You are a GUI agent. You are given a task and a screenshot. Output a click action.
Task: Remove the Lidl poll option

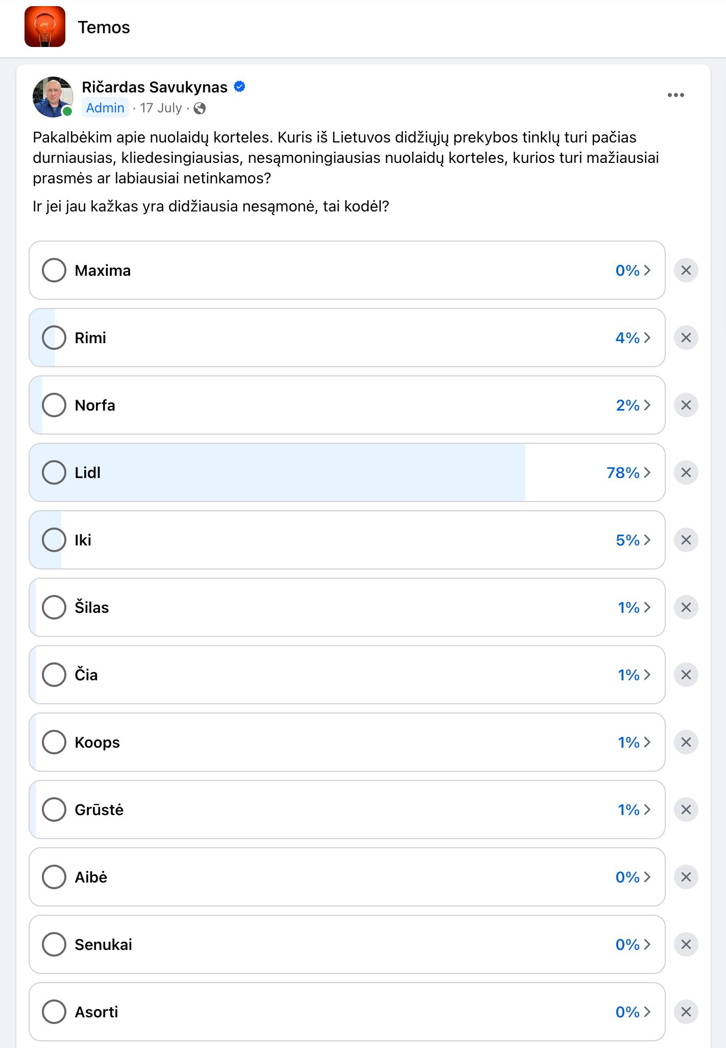pos(686,472)
